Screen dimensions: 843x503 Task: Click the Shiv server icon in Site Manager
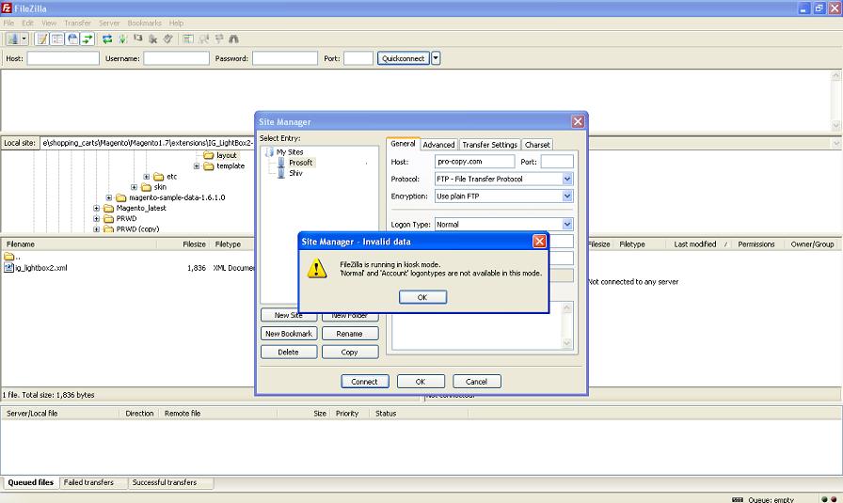pos(280,173)
